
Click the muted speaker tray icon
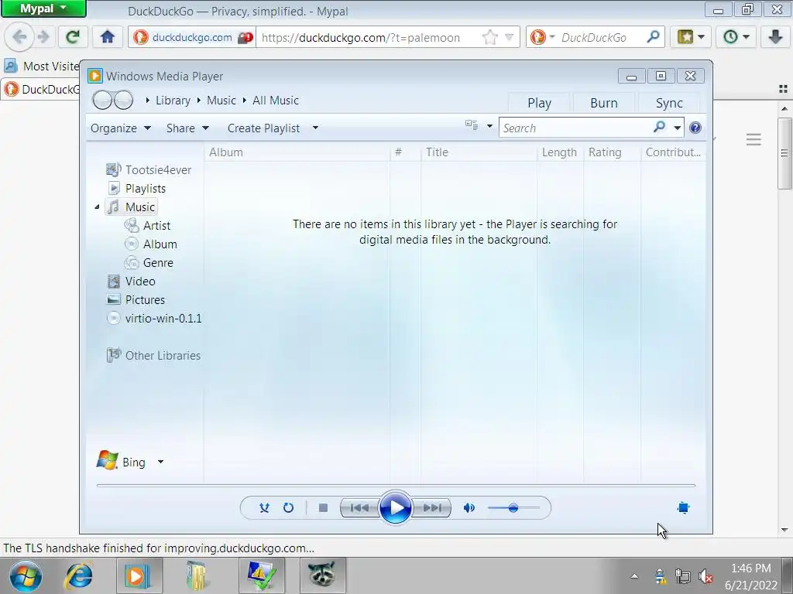pos(705,576)
